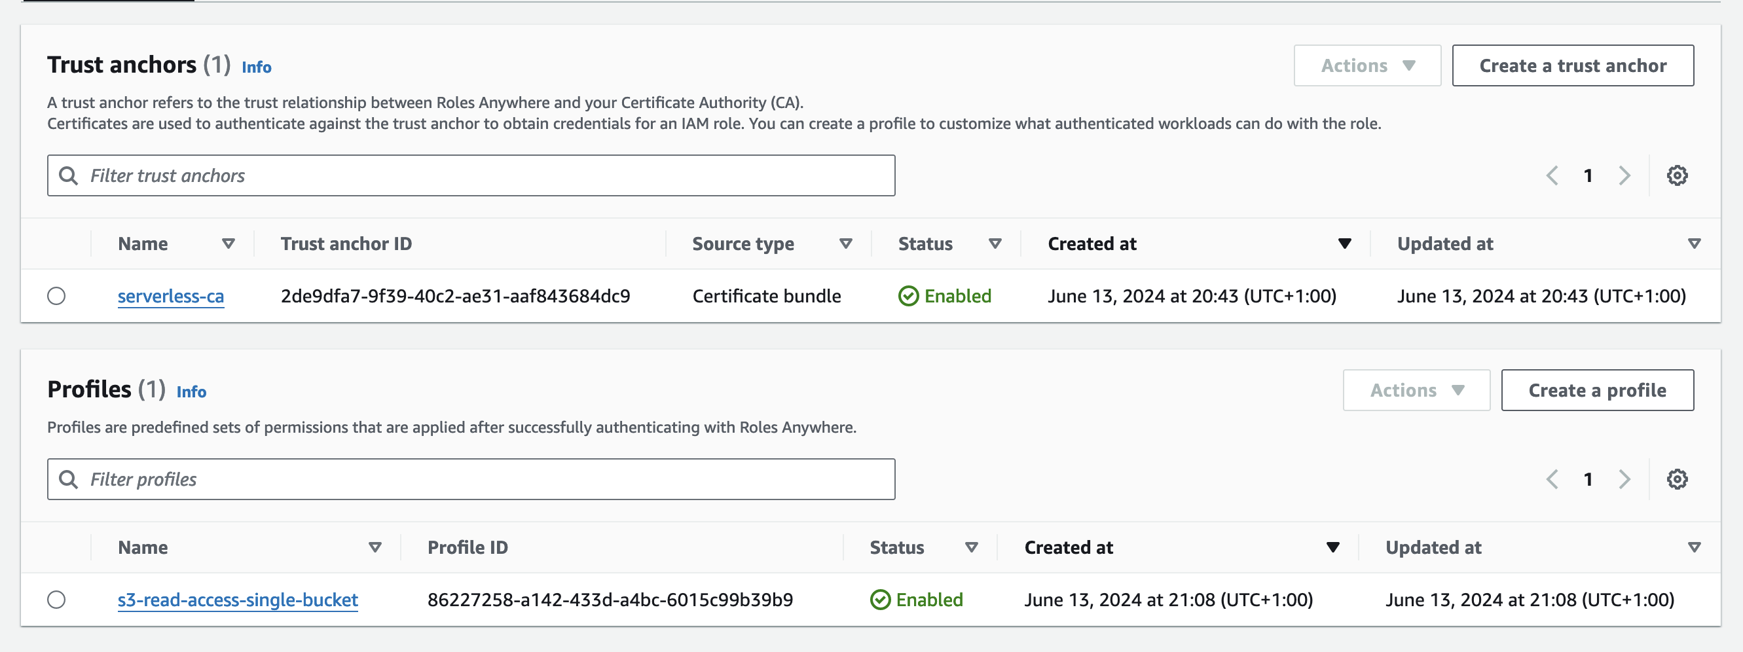Click Trust anchor ID column header
1743x652 pixels.
tap(346, 244)
